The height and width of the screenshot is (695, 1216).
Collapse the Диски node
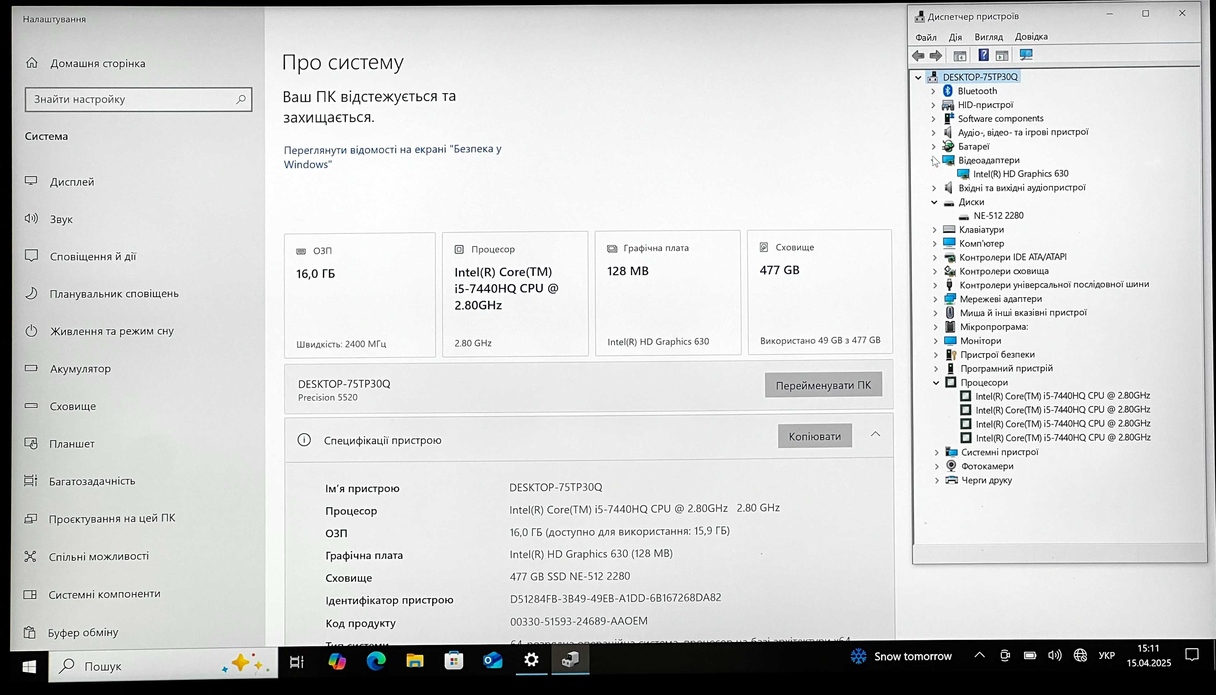(934, 203)
